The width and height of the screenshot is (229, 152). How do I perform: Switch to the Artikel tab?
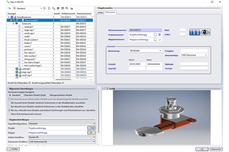pos(100,12)
